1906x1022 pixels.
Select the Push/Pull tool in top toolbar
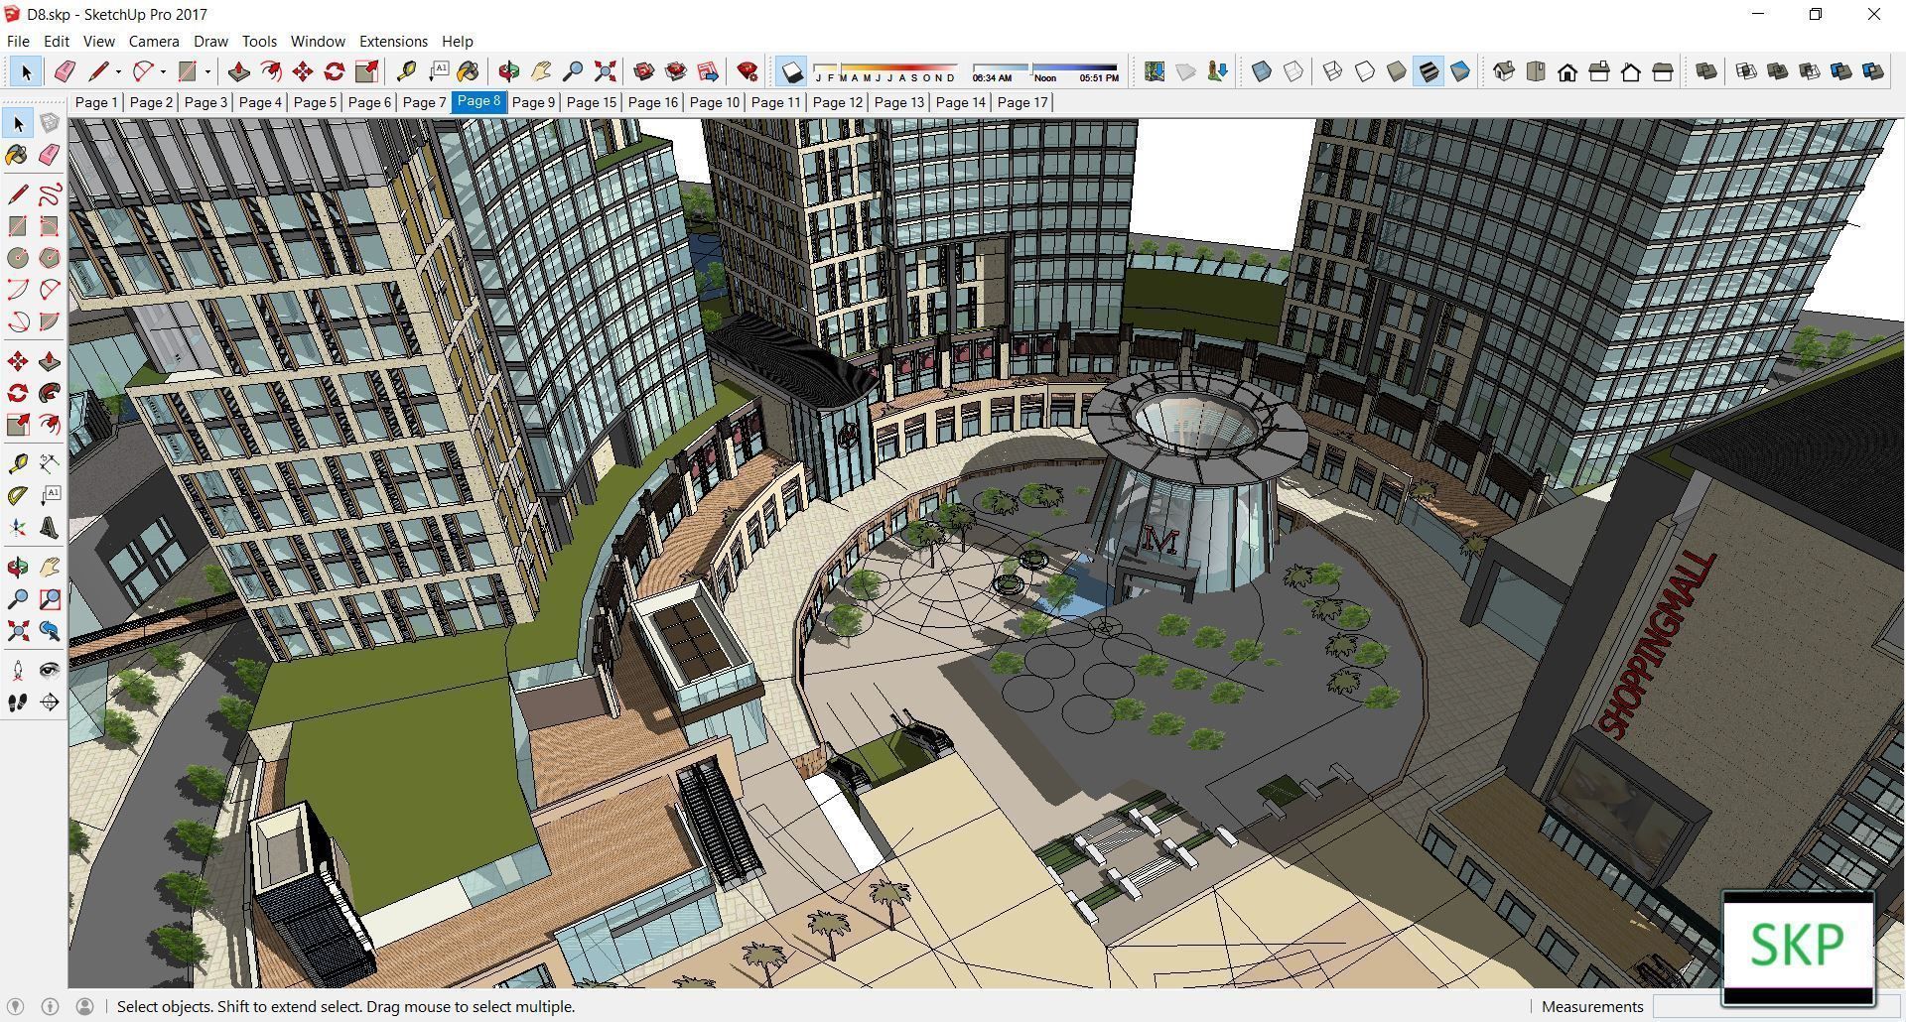[238, 71]
